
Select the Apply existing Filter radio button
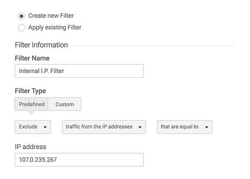(x=21, y=27)
